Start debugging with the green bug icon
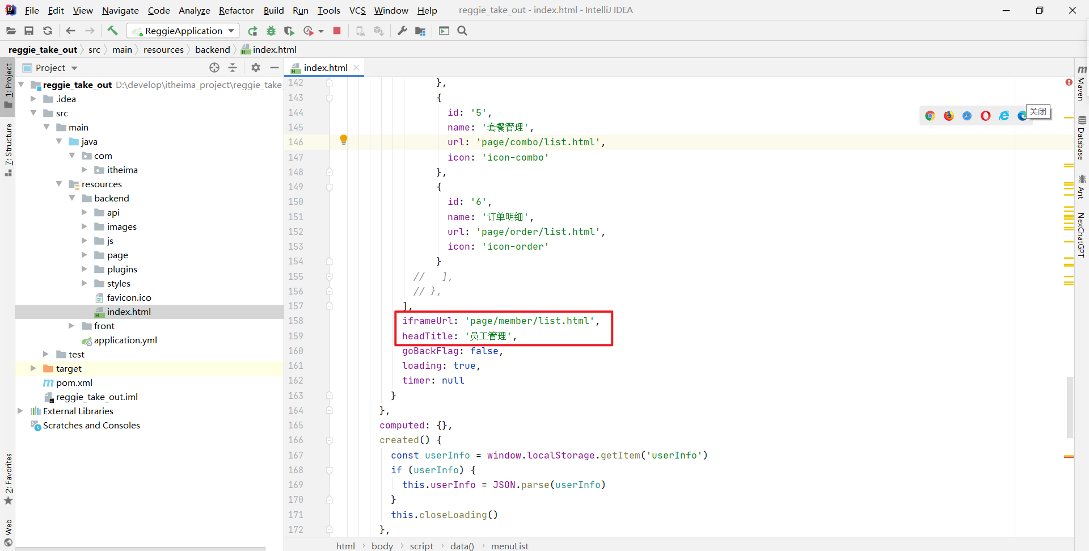The height and width of the screenshot is (551, 1089). 271,31
